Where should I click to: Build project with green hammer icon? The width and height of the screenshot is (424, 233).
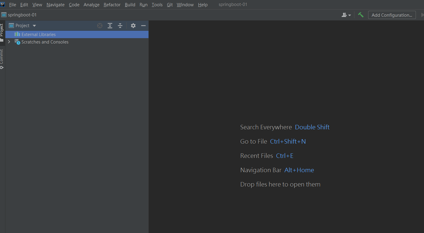(x=361, y=15)
